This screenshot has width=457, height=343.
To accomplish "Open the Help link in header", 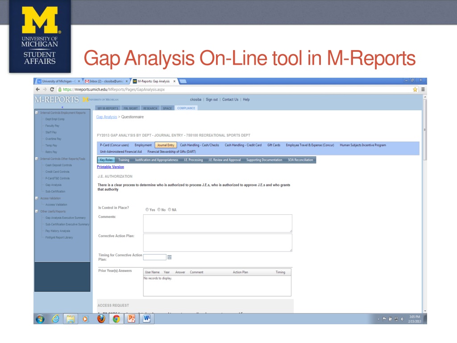I will coord(246,100).
